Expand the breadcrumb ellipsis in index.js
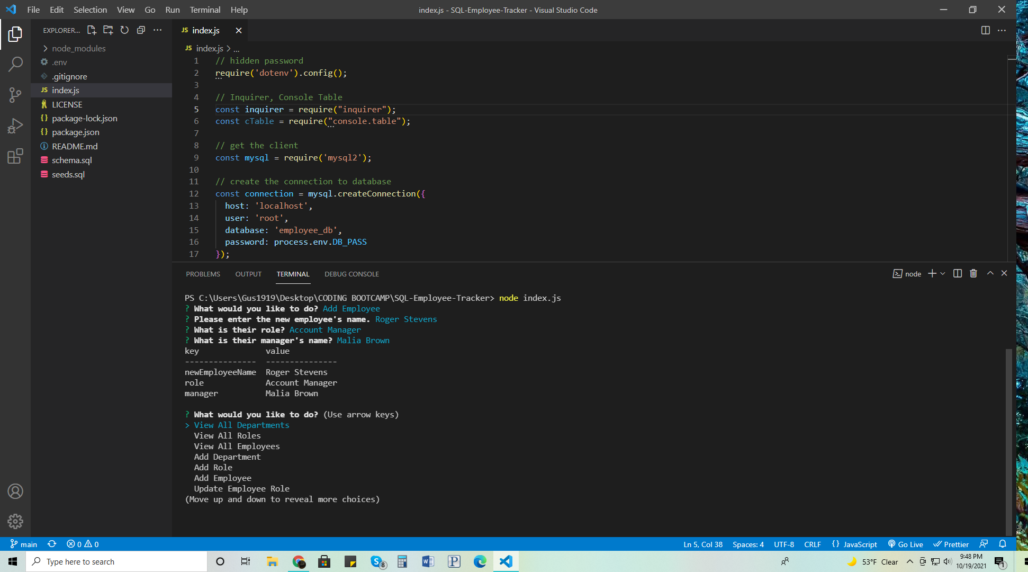The image size is (1028, 572). coord(237,48)
